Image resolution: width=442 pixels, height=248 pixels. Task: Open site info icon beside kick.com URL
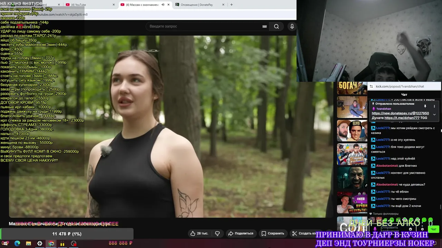[x=371, y=86]
